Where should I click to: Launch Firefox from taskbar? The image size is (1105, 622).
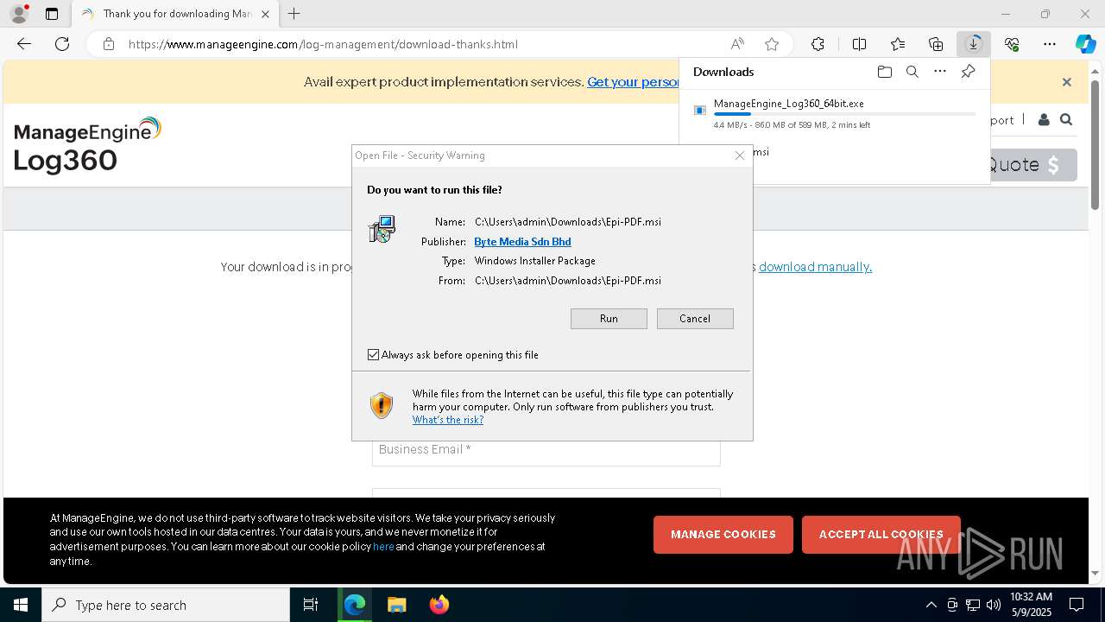(x=439, y=605)
